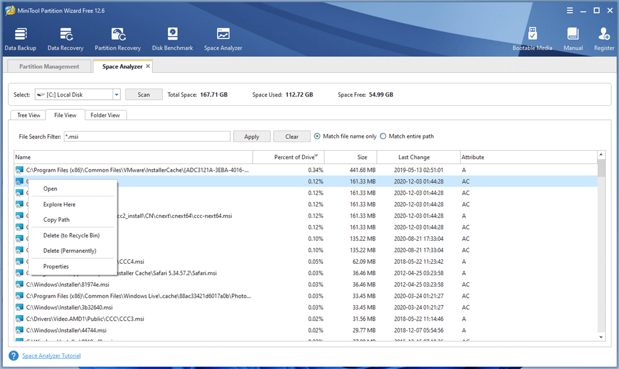
Task: Start Disk Benchmark tool
Action: tap(173, 39)
